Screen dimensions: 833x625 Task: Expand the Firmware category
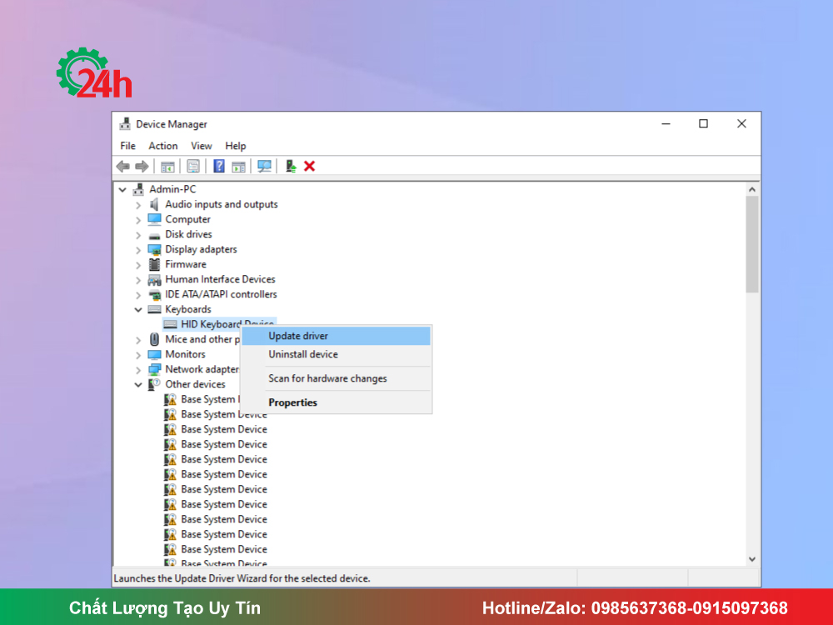(x=138, y=265)
